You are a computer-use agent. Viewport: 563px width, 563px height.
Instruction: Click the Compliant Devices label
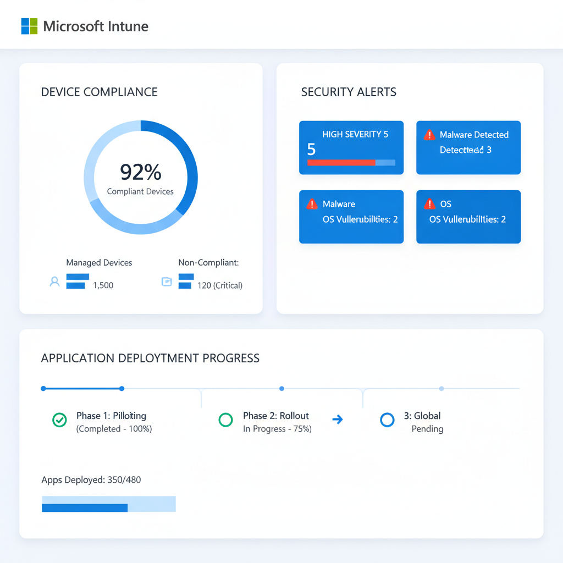pyautogui.click(x=140, y=192)
